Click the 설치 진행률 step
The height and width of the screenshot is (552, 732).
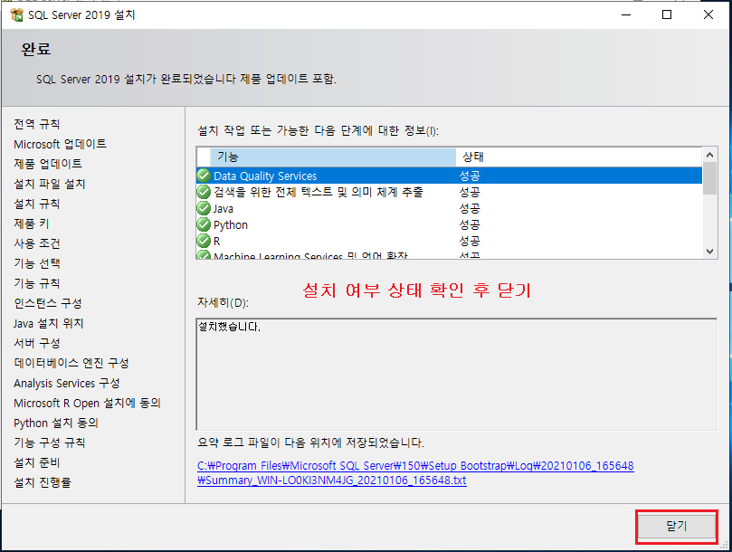43,482
